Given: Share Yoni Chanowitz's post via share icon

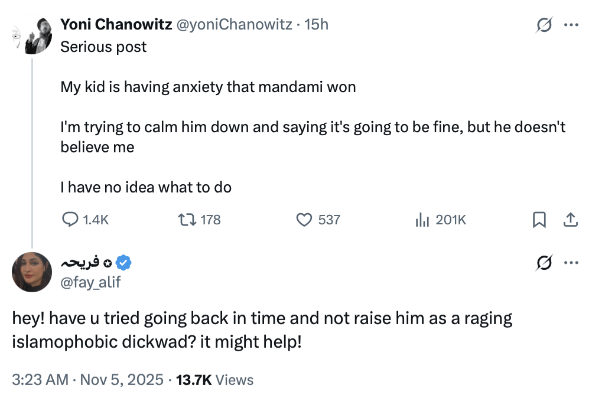Looking at the screenshot, I should tap(570, 220).
